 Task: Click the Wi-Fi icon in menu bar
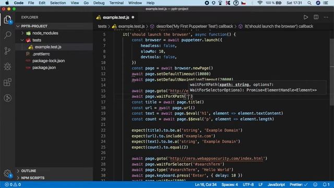[260, 3]
